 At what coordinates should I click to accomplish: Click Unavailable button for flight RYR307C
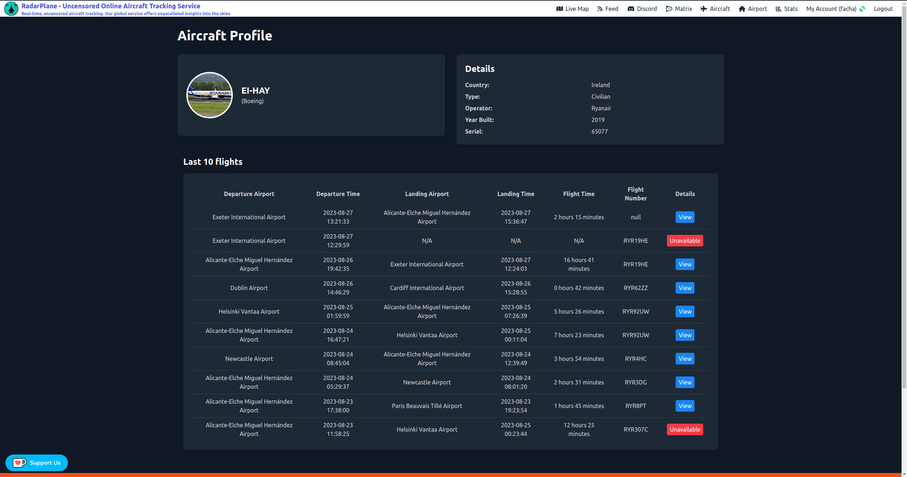click(685, 429)
